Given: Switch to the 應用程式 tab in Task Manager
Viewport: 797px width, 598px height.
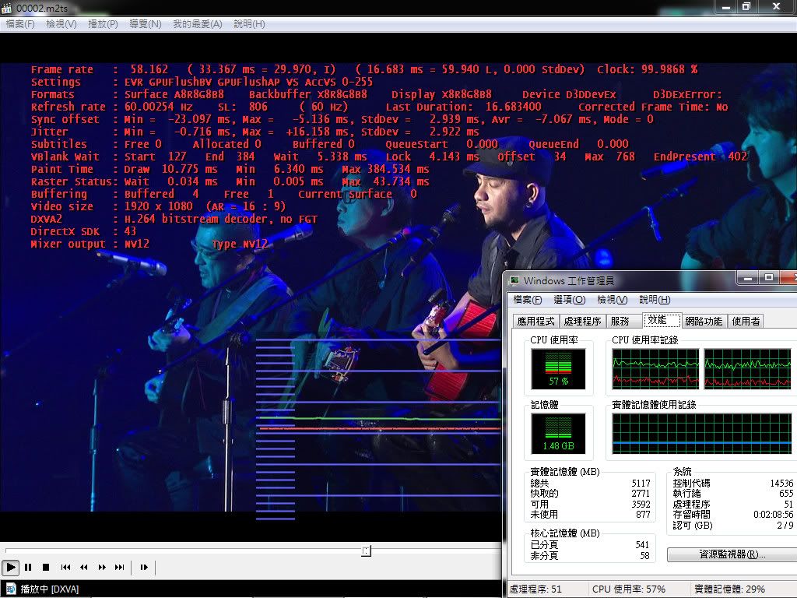Looking at the screenshot, I should click(535, 321).
